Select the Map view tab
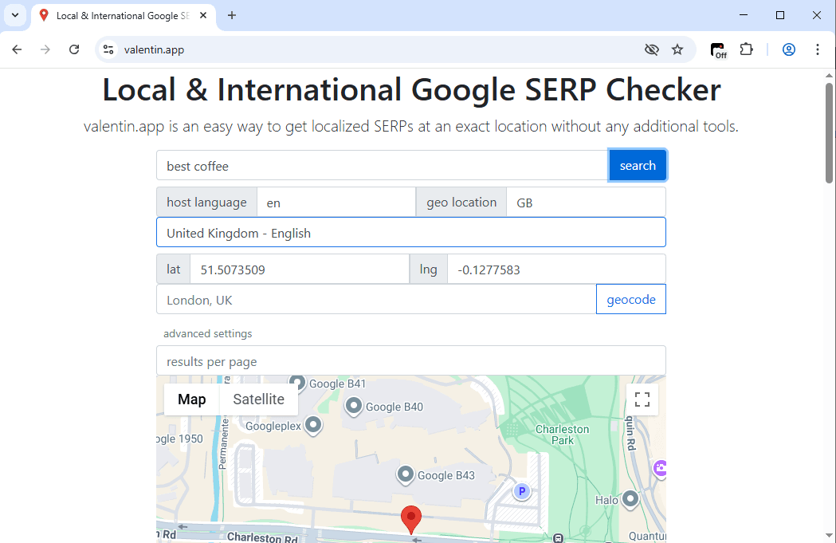Image resolution: width=836 pixels, height=543 pixels. 191,399
